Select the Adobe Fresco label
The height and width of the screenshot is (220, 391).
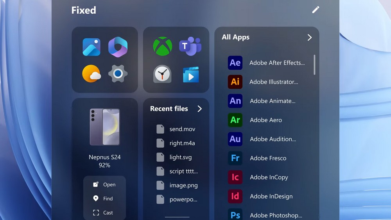[268, 158]
